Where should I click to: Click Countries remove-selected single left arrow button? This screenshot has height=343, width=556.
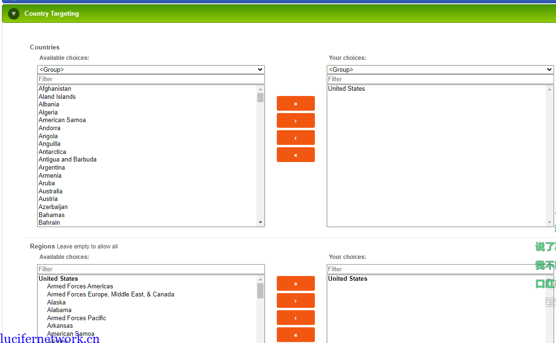295,138
